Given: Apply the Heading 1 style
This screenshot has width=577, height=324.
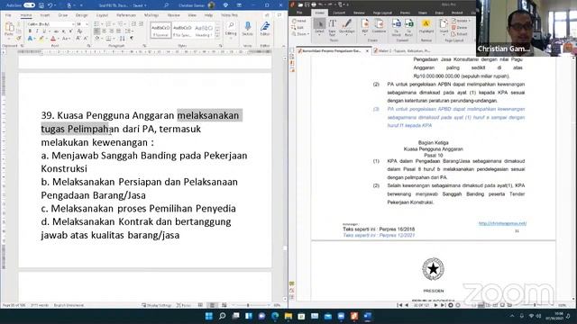Looking at the screenshot, I should tap(203, 30).
